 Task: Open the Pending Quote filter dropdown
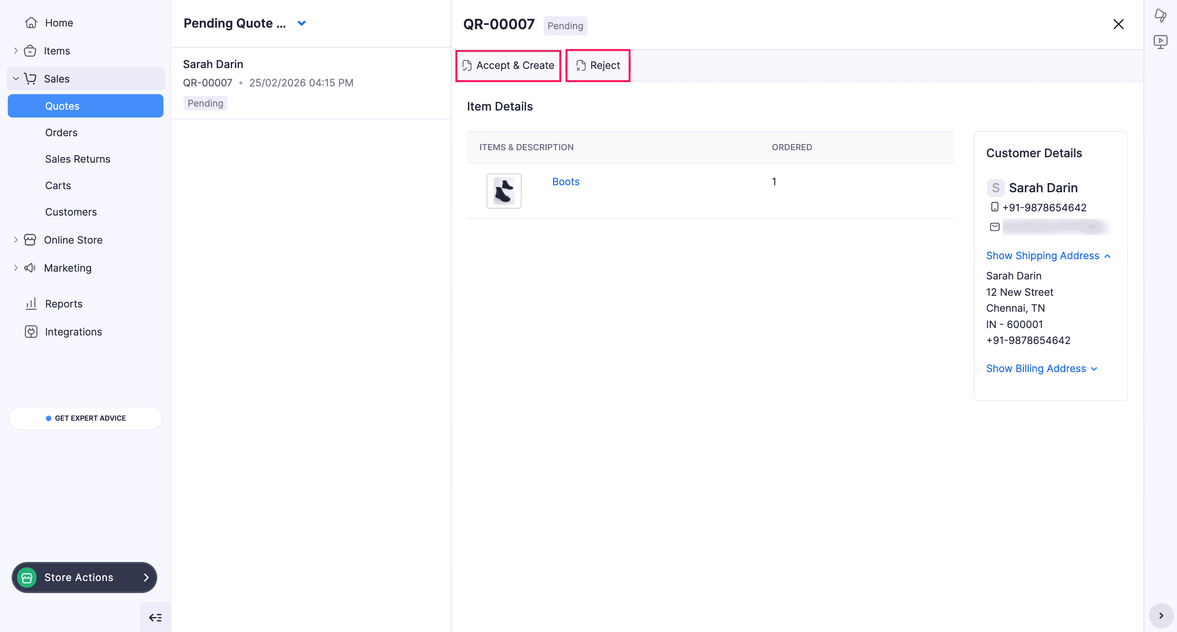click(302, 23)
